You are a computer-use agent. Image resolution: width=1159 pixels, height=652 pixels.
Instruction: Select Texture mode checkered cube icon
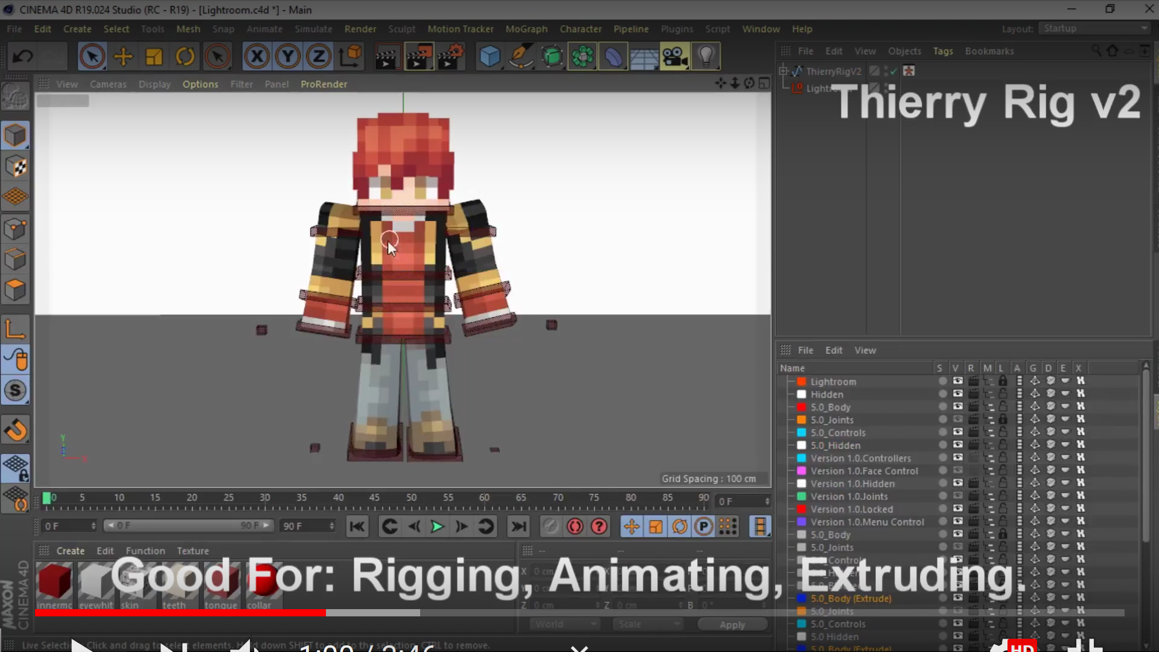tap(16, 167)
